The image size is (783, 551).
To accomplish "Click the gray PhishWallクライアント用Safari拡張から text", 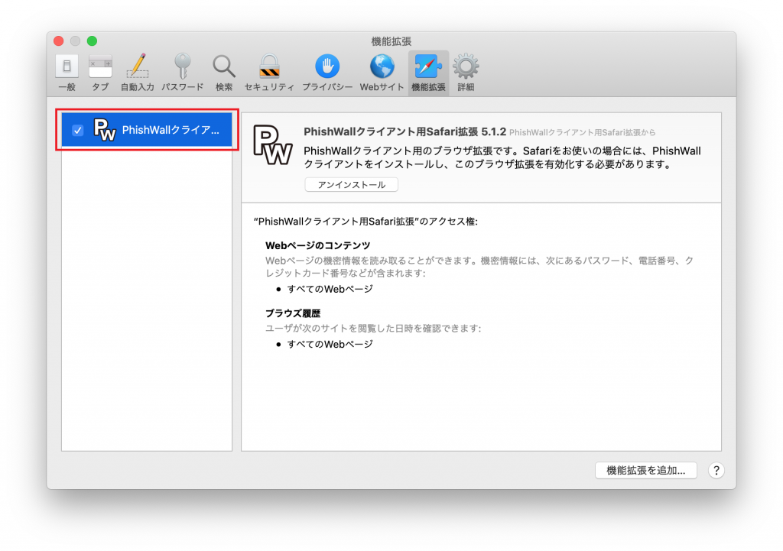I will point(582,133).
